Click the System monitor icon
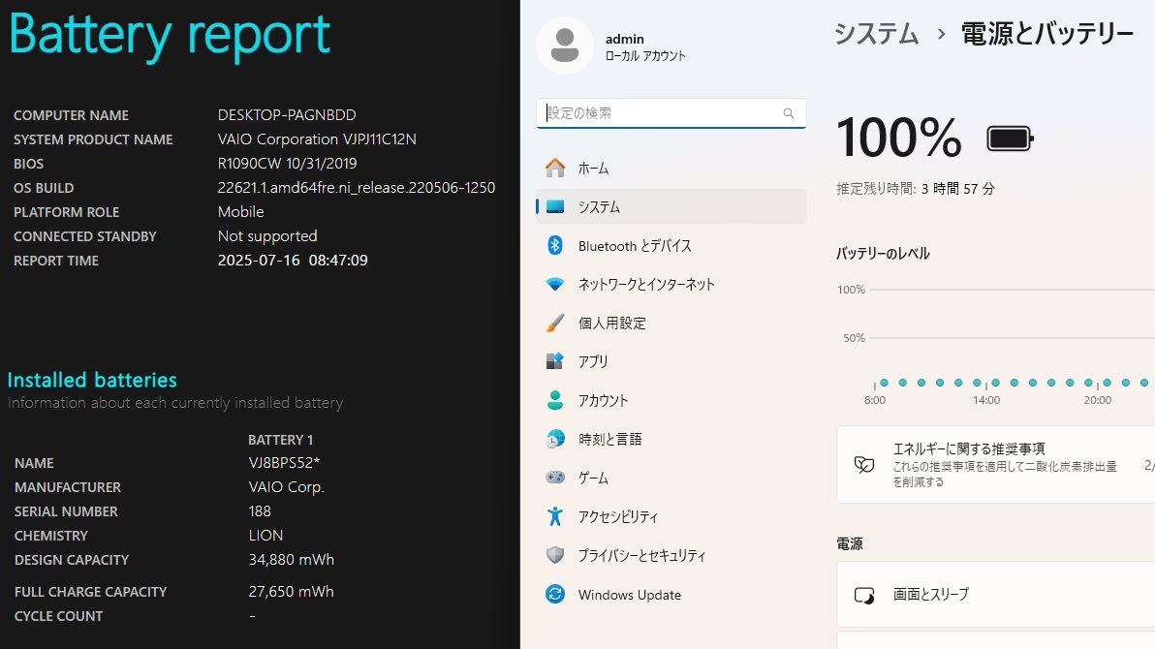 point(554,207)
